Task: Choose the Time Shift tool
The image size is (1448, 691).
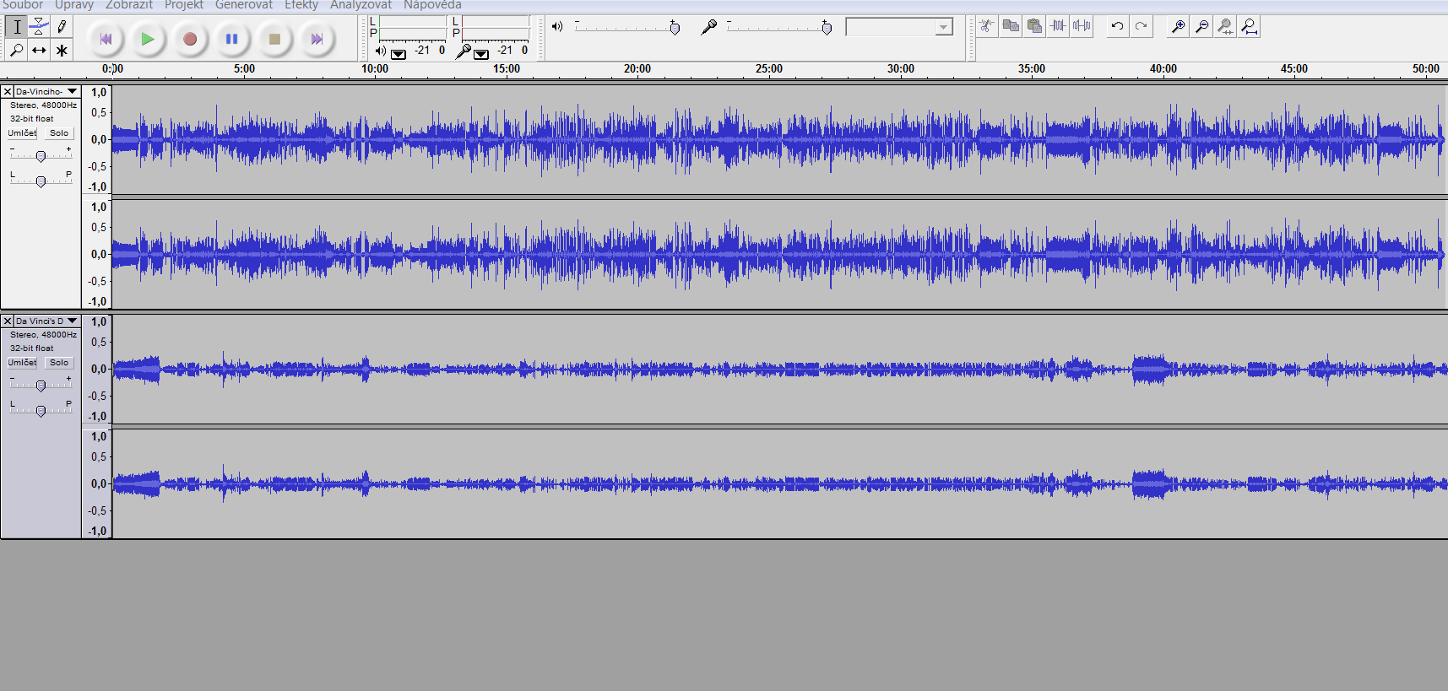Action: point(39,51)
